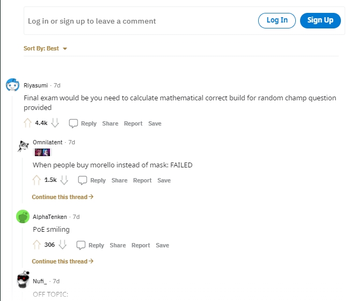Click the Log In button

pyautogui.click(x=277, y=20)
